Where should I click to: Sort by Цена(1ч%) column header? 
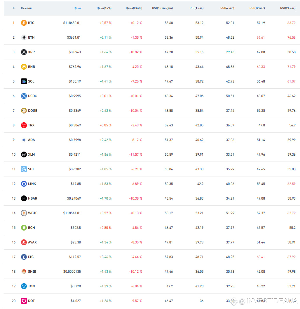point(104,8)
